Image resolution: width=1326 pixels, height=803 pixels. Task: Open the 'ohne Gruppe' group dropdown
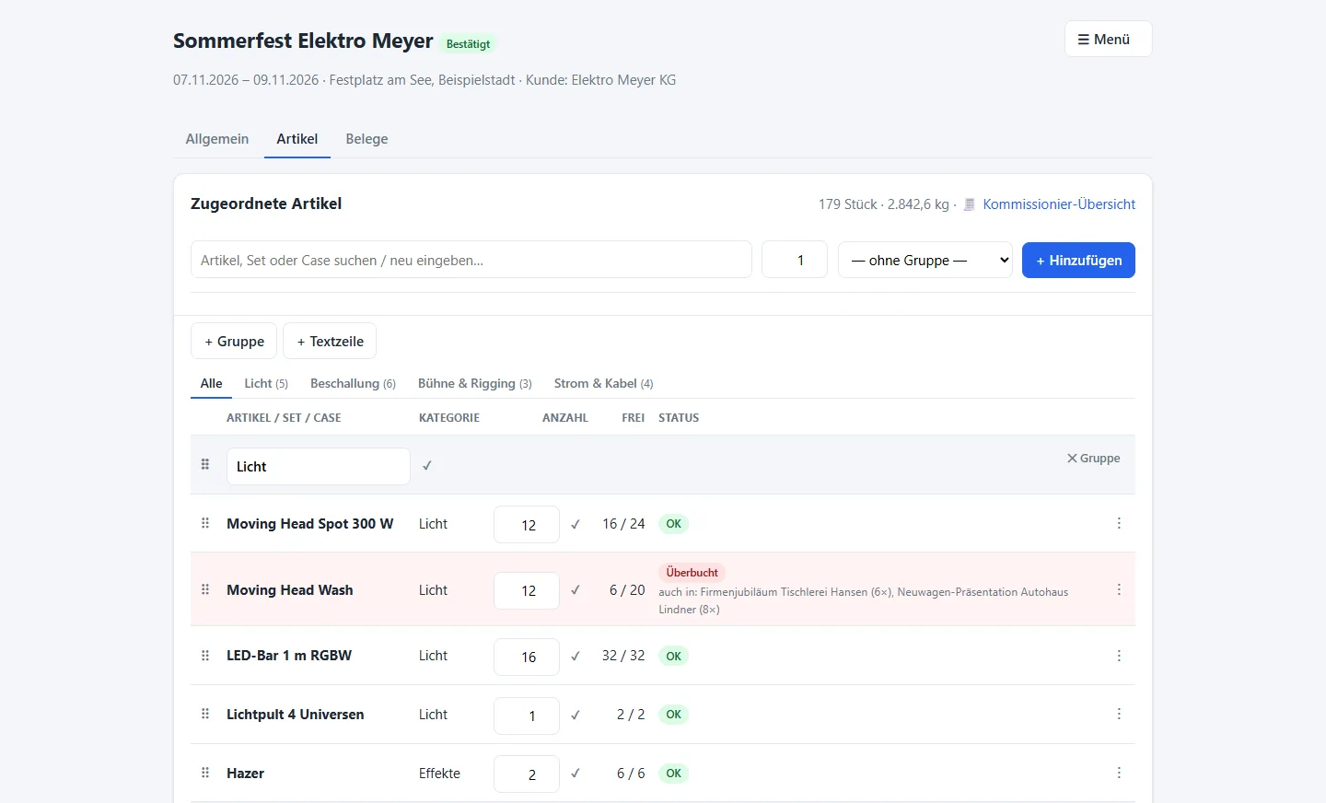pos(925,260)
